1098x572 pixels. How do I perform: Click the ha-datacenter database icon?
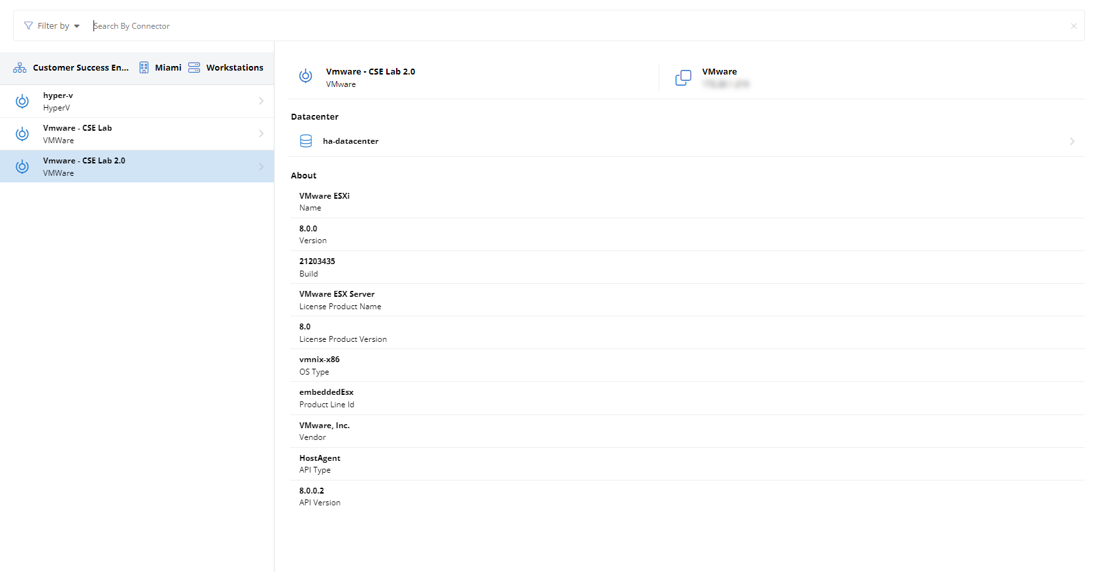(306, 141)
